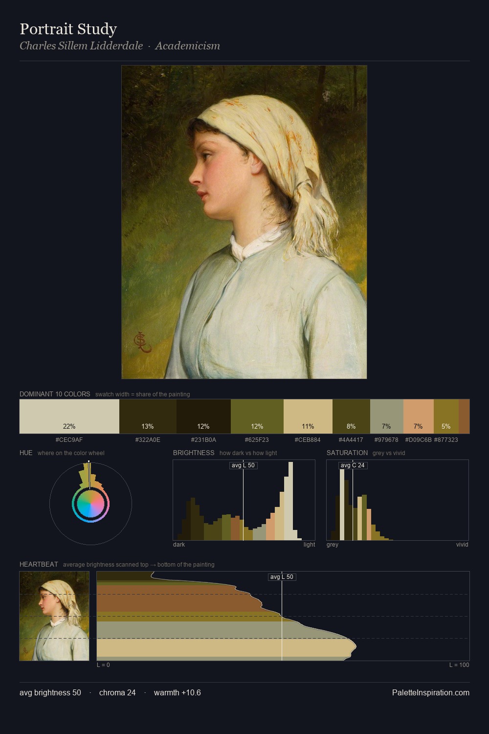Click the HEARTBEAT section heading
This screenshot has height=734, width=489.
pos(39,564)
